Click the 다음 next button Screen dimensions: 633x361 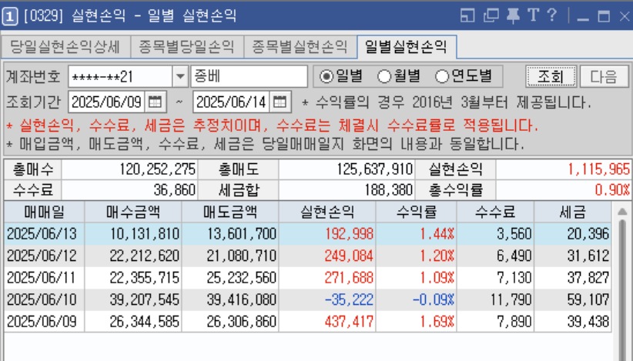604,76
